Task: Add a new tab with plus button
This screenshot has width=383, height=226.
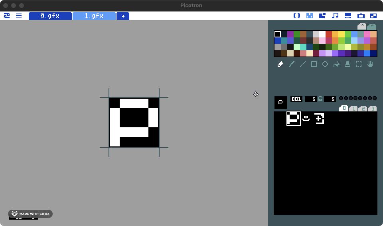Action: (x=123, y=16)
